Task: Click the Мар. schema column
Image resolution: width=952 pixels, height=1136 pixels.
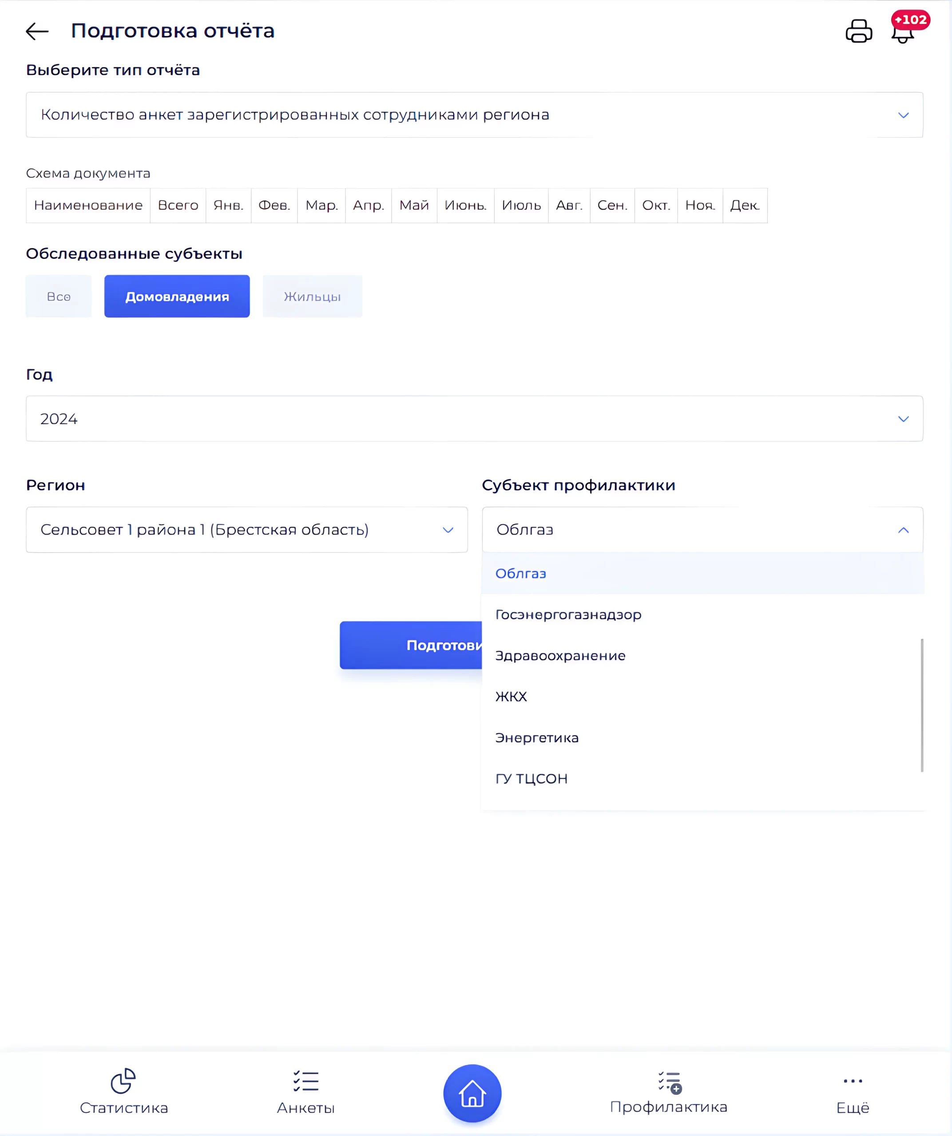Action: click(x=321, y=205)
